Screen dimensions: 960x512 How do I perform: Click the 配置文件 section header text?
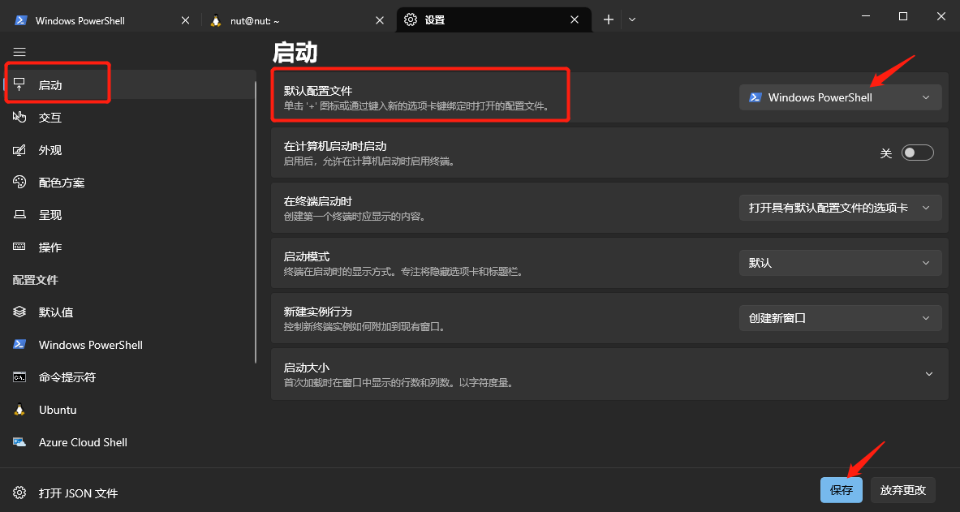[x=36, y=280]
